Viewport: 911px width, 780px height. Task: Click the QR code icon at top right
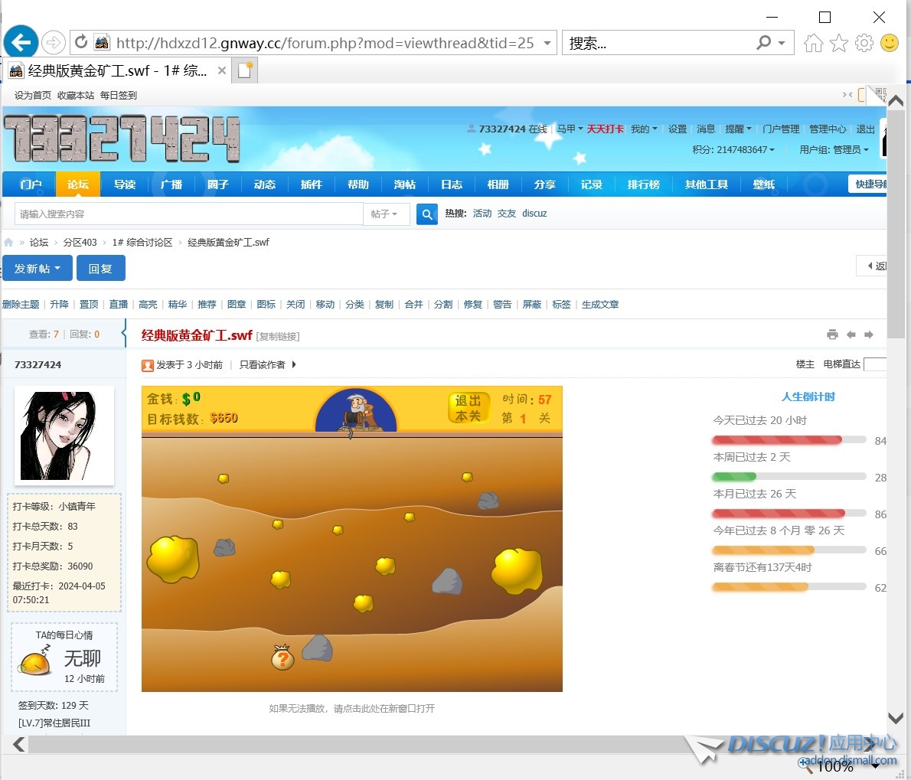pos(881,95)
